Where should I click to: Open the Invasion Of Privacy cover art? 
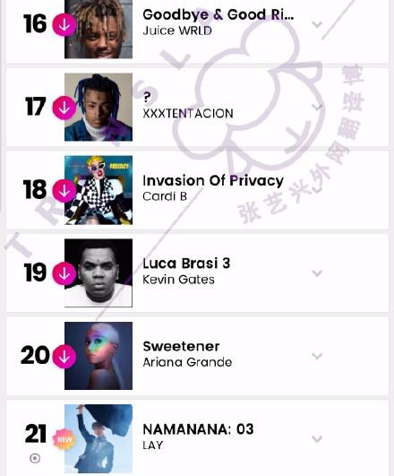pos(98,190)
